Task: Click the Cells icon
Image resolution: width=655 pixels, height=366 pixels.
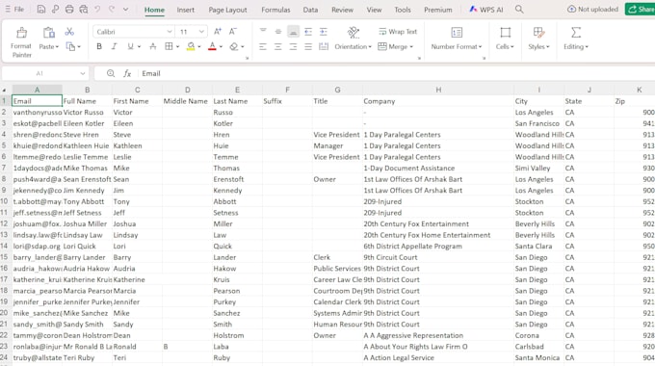Action: point(505,32)
